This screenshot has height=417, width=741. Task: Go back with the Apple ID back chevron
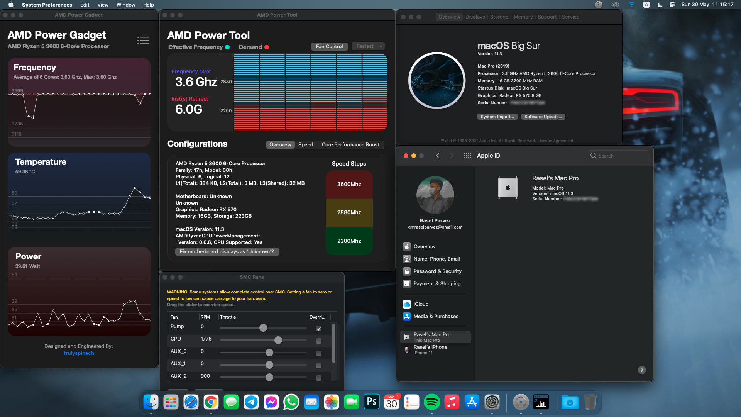click(x=438, y=156)
